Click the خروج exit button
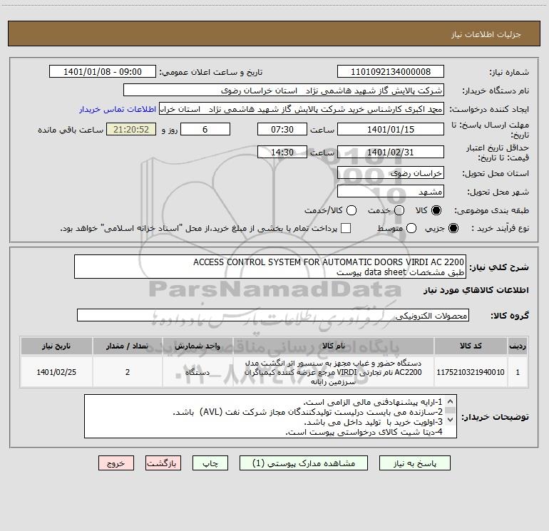 point(116,463)
